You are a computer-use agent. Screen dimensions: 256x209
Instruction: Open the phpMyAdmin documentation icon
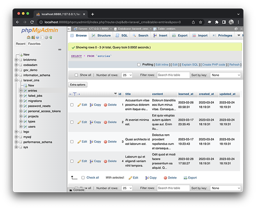tap(38, 37)
